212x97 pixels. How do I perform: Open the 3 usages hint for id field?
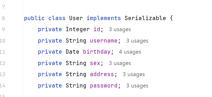(120, 30)
